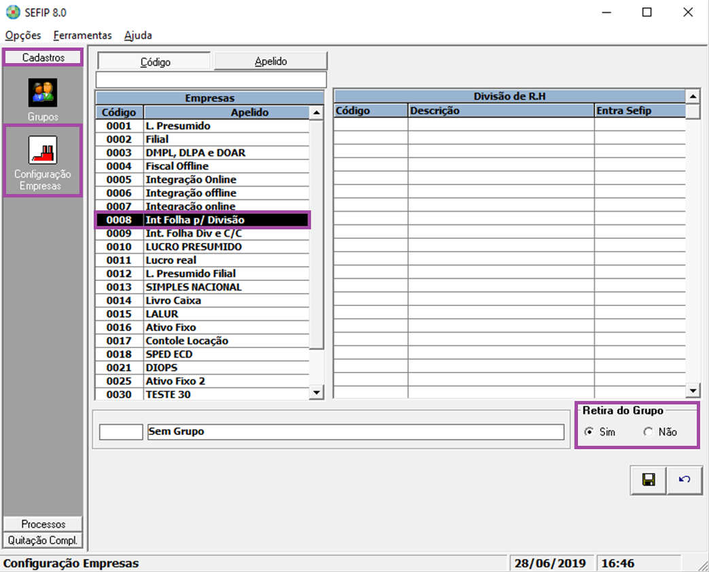Click the save floppy disk button

tap(649, 480)
